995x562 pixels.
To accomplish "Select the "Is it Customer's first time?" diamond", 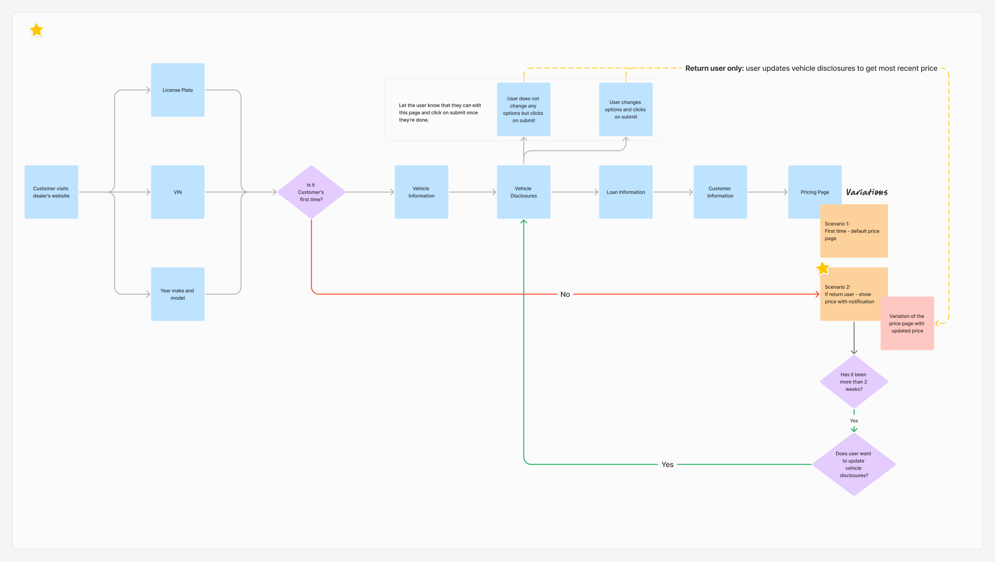I will [311, 192].
